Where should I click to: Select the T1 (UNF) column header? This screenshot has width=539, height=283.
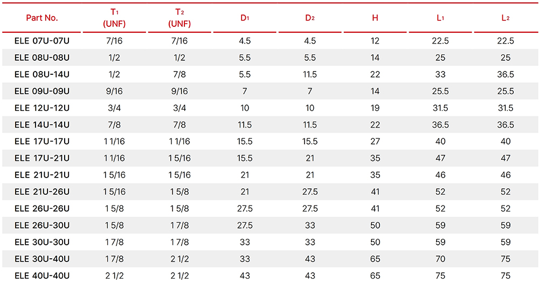(x=114, y=18)
